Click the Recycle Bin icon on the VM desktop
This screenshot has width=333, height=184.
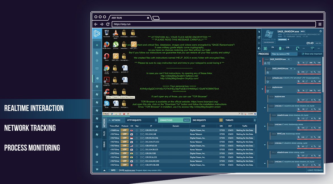(107, 33)
